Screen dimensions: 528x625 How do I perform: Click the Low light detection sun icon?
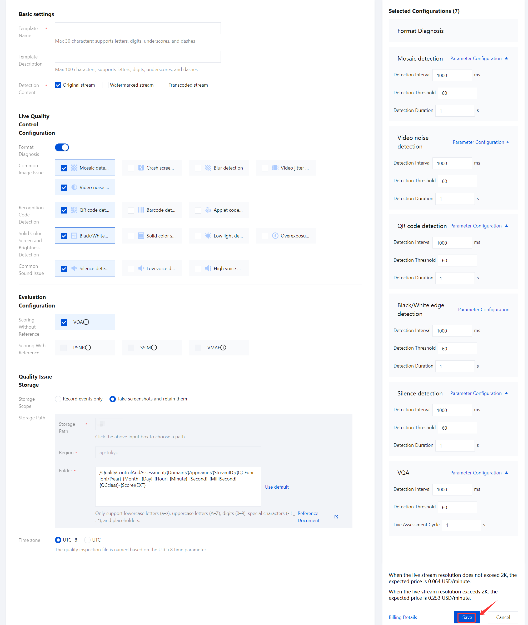pyautogui.click(x=208, y=236)
